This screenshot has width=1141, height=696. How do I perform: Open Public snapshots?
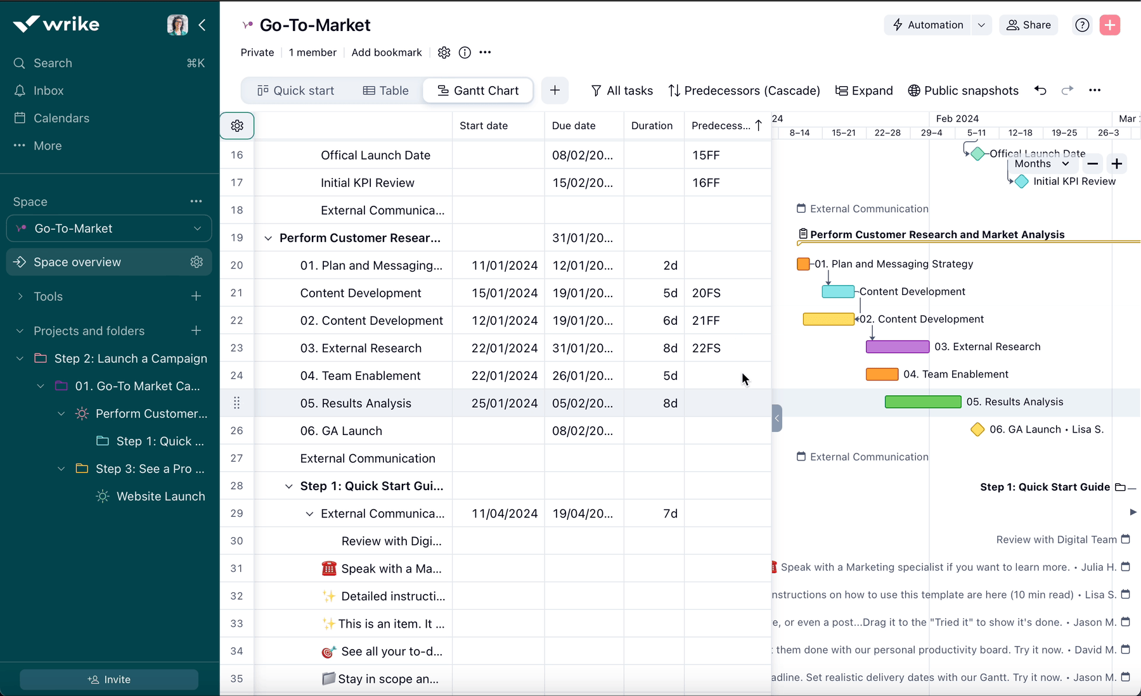pos(963,91)
